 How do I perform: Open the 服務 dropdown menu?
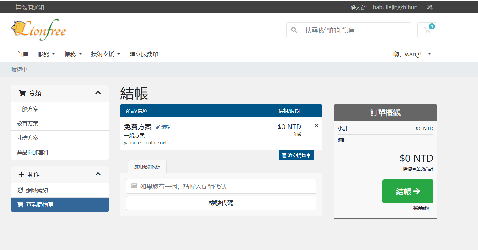coord(46,54)
